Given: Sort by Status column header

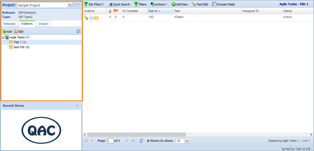Looking at the screenshot, I should [x=298, y=11].
